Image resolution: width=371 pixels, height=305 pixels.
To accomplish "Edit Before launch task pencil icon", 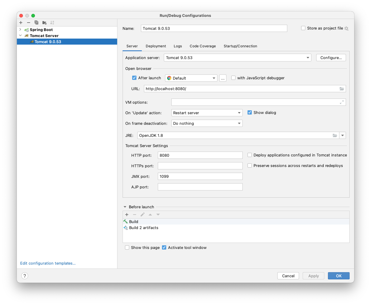I will pos(142,215).
